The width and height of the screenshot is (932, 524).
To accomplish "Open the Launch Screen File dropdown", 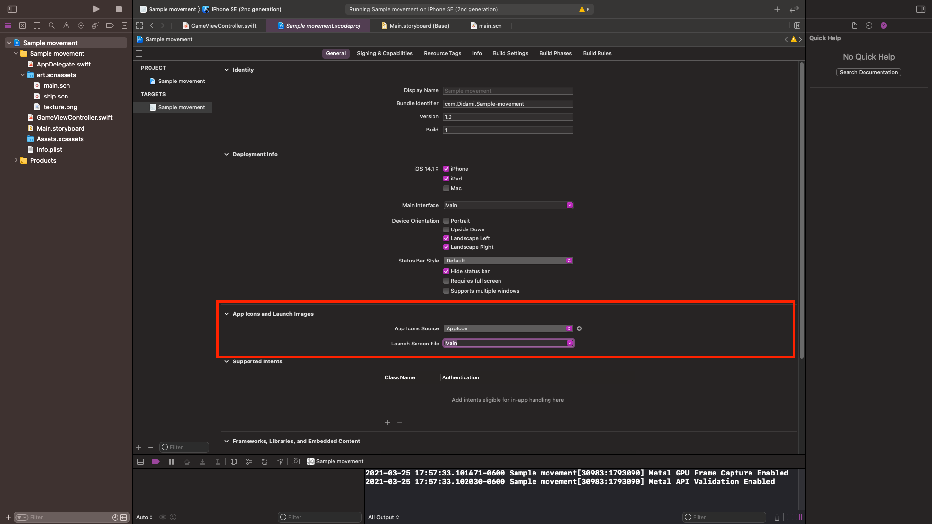I will (x=569, y=343).
